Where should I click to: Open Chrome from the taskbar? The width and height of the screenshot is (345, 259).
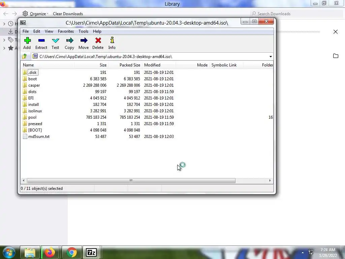[71, 252]
